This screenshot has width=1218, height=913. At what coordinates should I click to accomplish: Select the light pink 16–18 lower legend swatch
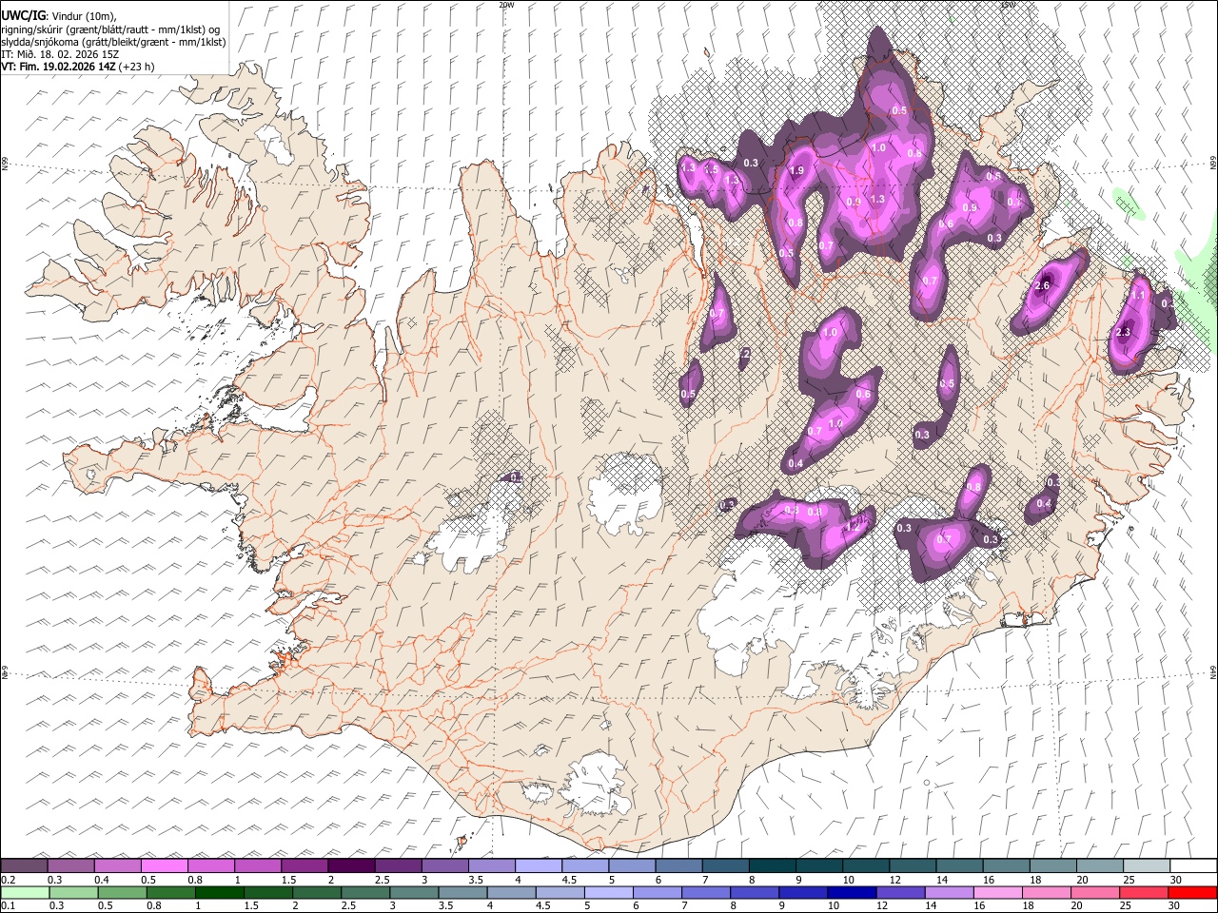[998, 893]
